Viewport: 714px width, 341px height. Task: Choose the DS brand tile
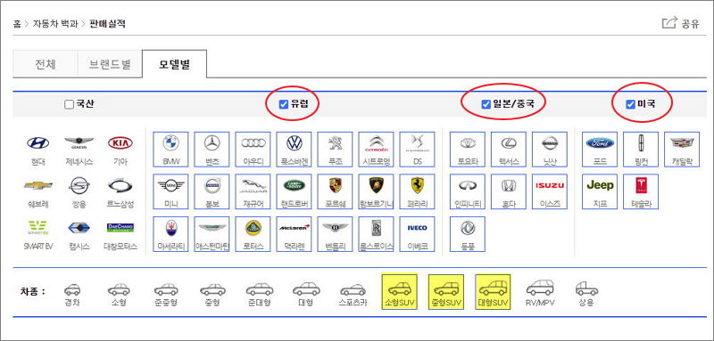pyautogui.click(x=417, y=149)
